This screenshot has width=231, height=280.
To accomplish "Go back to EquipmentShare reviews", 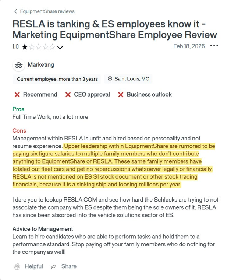I will (x=44, y=11).
